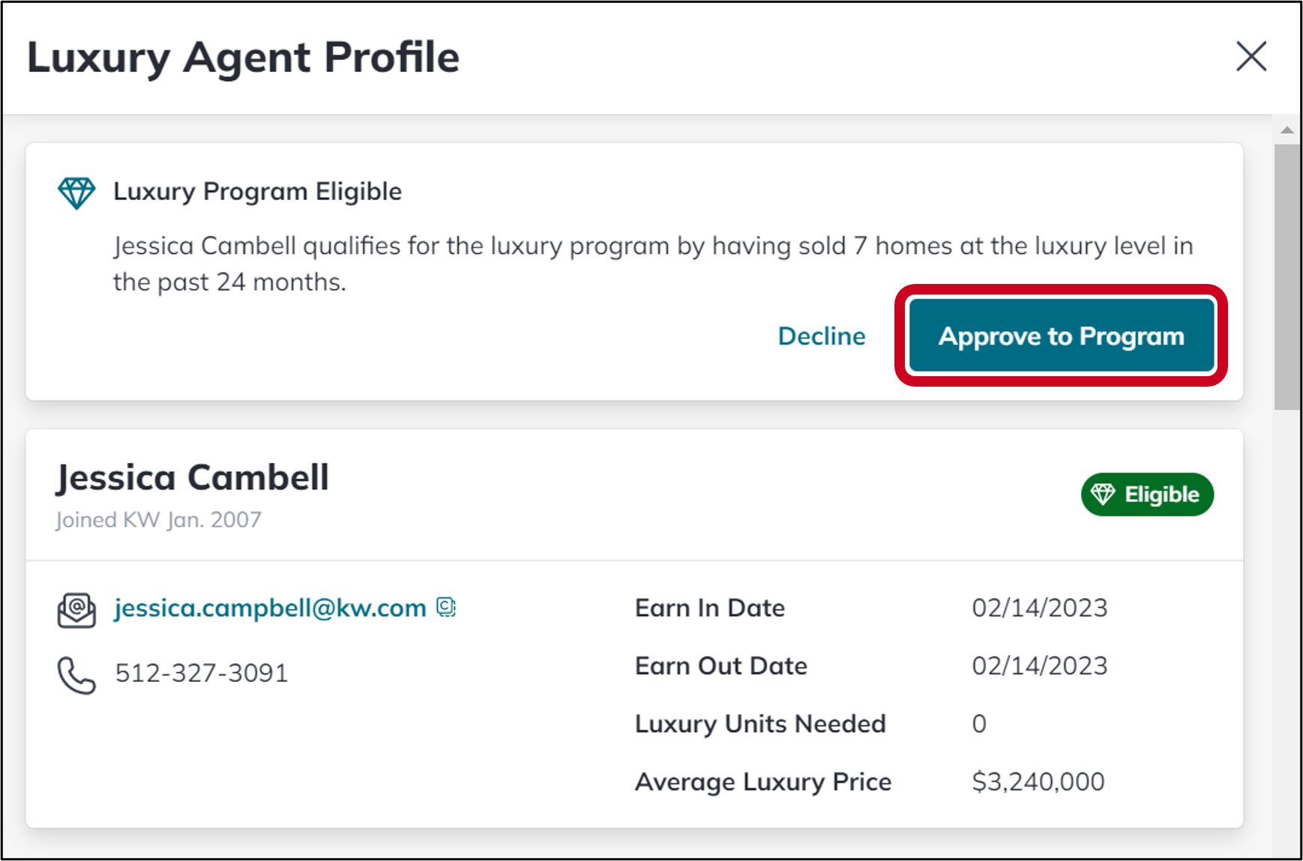Image resolution: width=1303 pixels, height=861 pixels.
Task: Click the diamond icon inside Eligible badge
Action: pos(1103,495)
